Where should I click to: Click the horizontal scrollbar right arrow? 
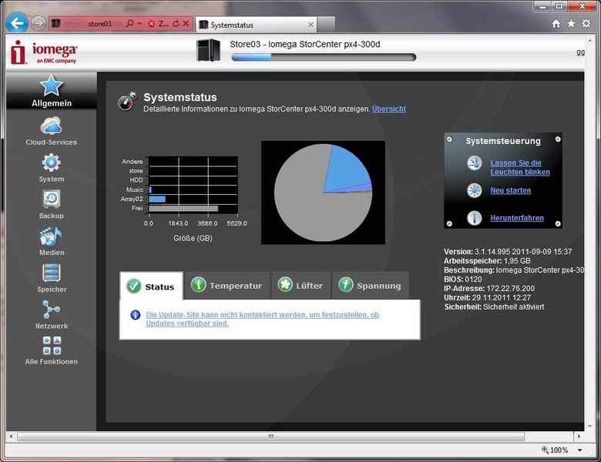[x=579, y=437]
